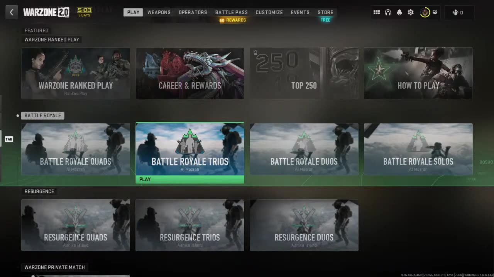Select Battle Royale Duos mode
Image resolution: width=494 pixels, height=277 pixels.
click(304, 149)
